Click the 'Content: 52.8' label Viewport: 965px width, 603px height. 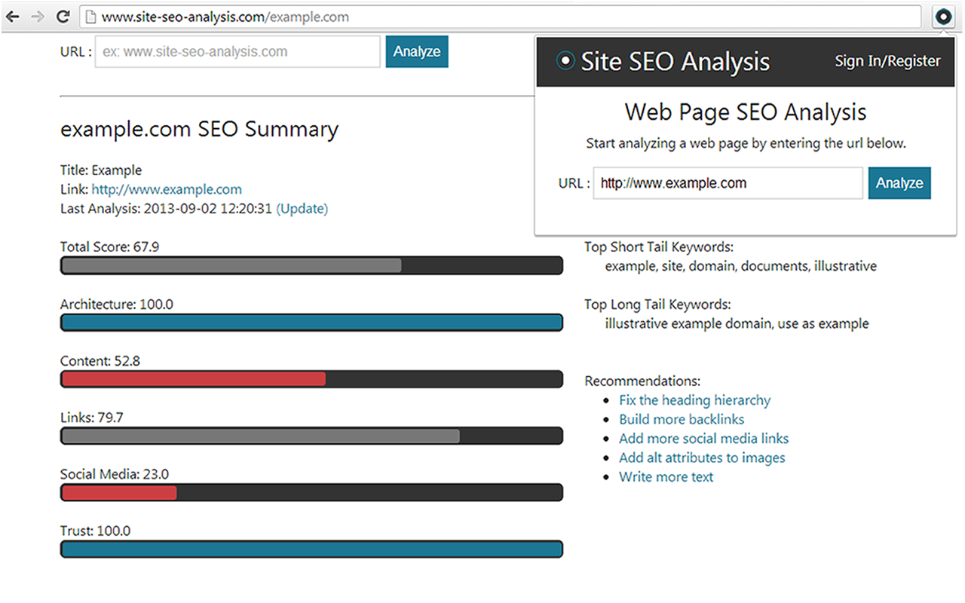(x=100, y=361)
